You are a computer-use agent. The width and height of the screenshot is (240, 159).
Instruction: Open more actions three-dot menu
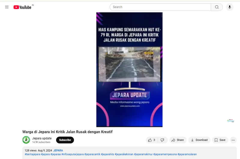233,140
